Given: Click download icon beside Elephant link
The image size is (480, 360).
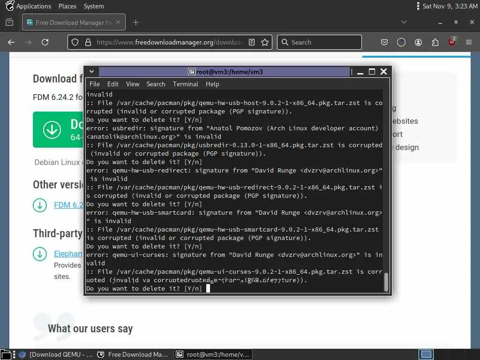Looking at the screenshot, I should click(40, 254).
